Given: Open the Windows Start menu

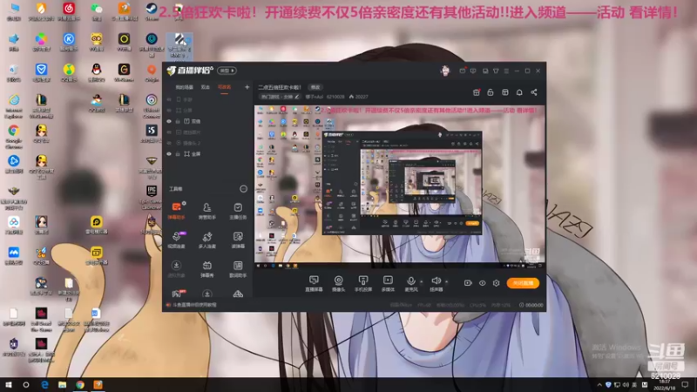Looking at the screenshot, I should pos(9,385).
